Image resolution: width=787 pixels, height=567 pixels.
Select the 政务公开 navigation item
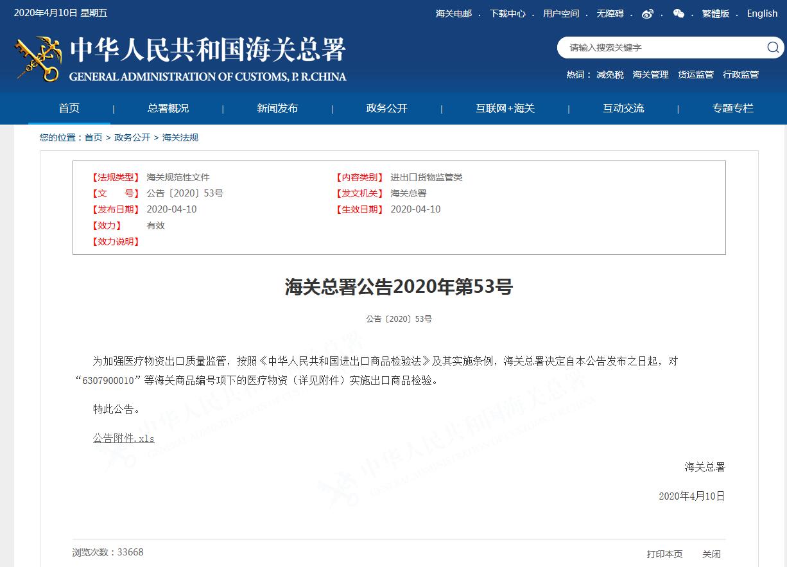(x=386, y=108)
